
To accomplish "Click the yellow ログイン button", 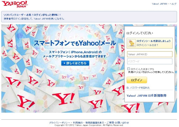I will 137,80.
